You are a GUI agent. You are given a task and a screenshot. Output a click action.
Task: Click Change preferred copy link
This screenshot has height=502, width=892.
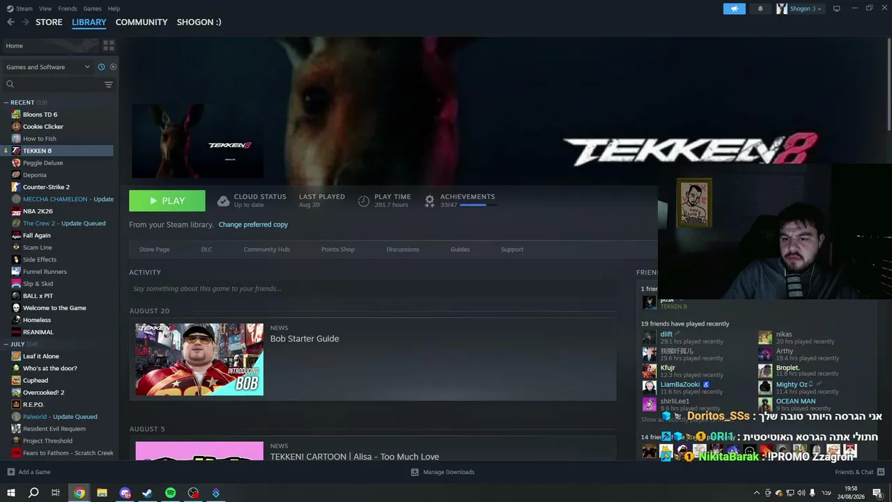253,225
